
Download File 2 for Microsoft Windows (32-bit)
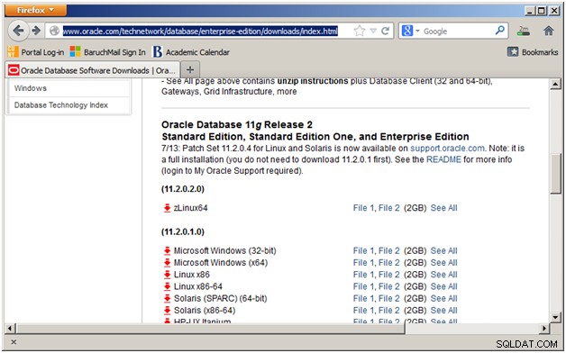pyautogui.click(x=389, y=250)
